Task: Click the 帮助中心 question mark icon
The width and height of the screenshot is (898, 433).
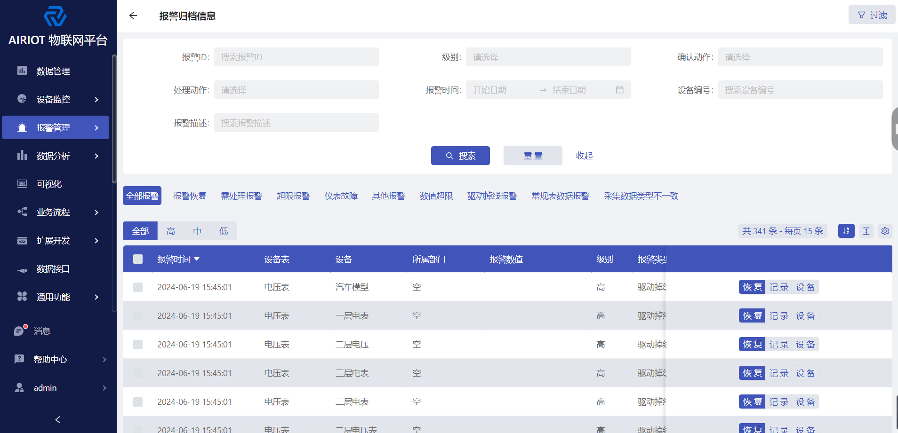Action: [19, 359]
